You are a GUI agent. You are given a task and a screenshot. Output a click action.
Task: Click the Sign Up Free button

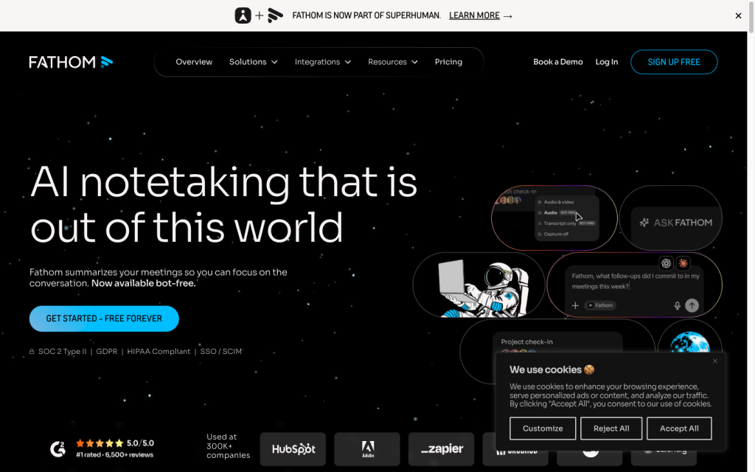[674, 62]
